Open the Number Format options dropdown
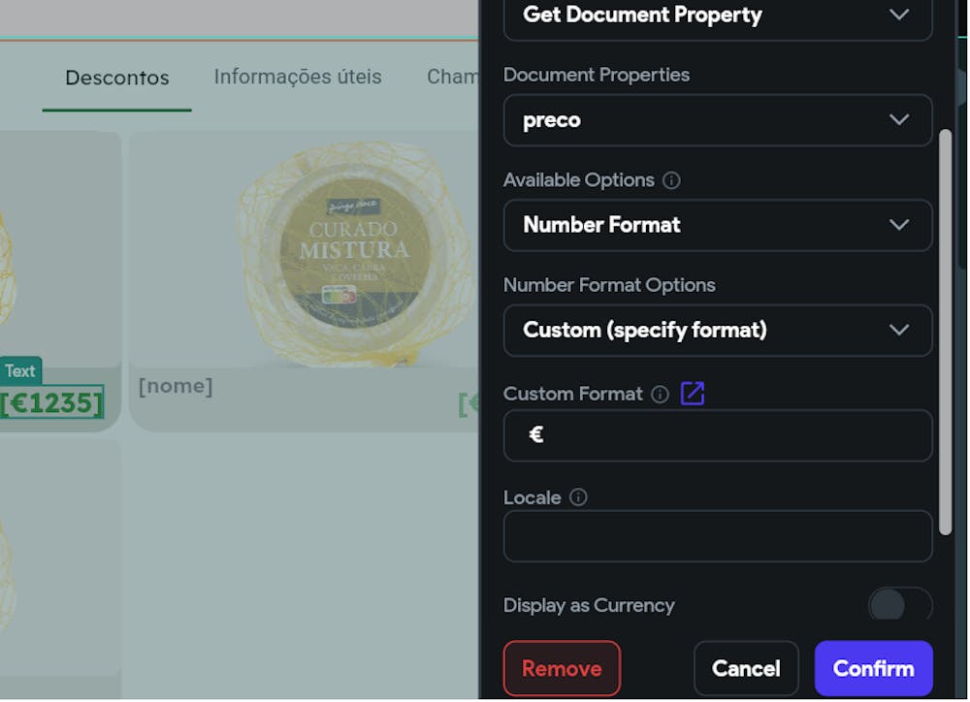Viewport: 970px width, 702px height. point(718,225)
